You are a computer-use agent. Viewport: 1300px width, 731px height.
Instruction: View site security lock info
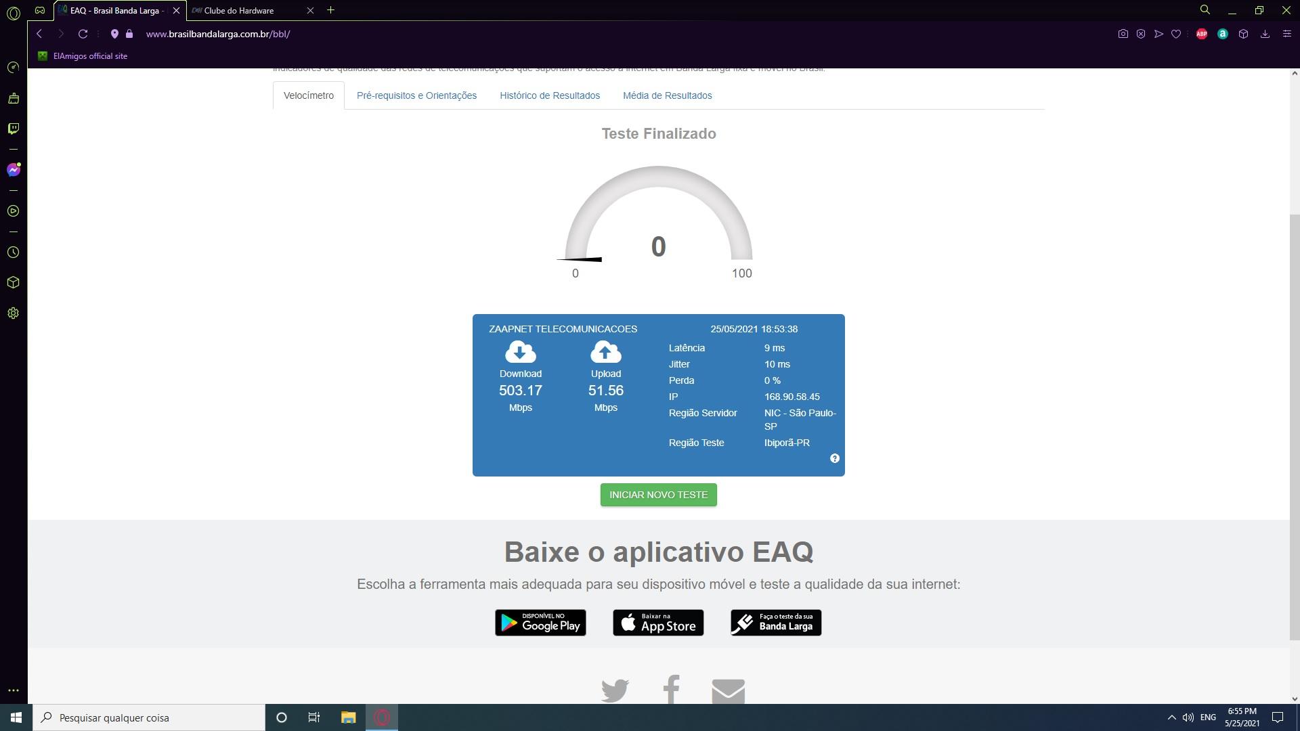coord(129,34)
